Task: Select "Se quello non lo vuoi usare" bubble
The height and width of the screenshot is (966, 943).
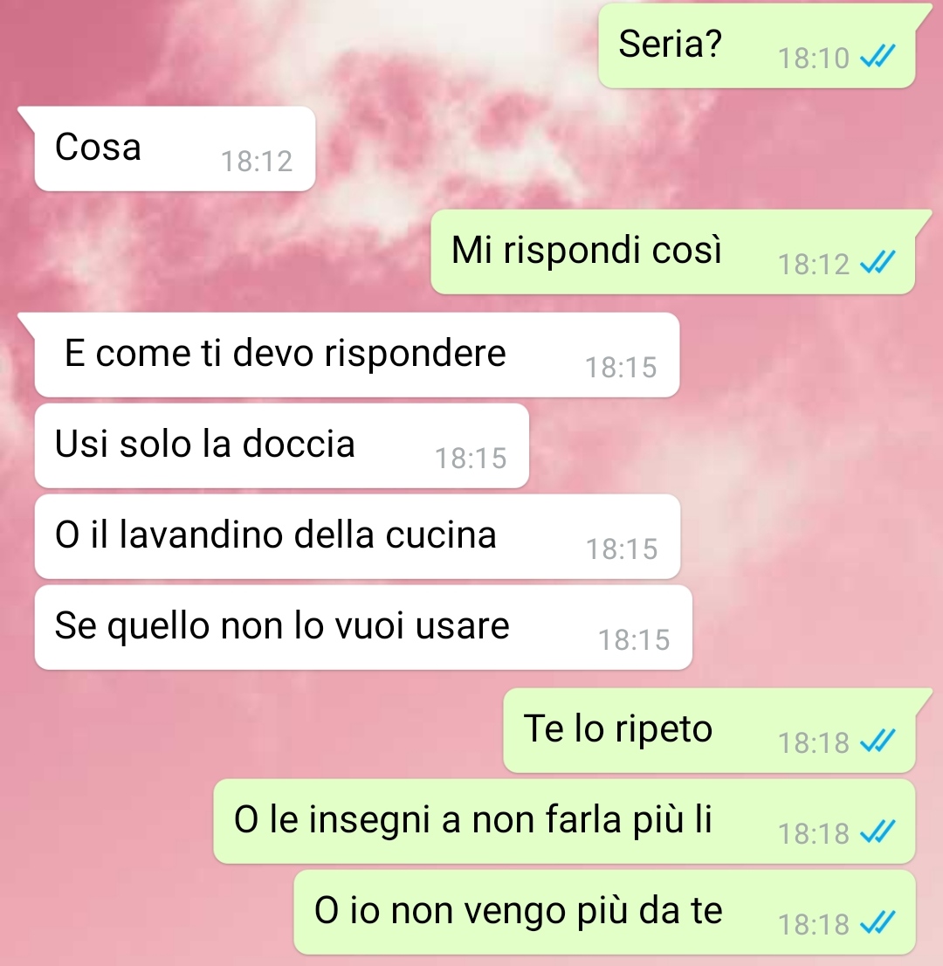Action: 363,627
